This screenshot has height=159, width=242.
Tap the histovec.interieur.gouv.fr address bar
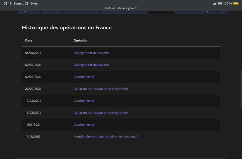pyautogui.click(x=121, y=8)
